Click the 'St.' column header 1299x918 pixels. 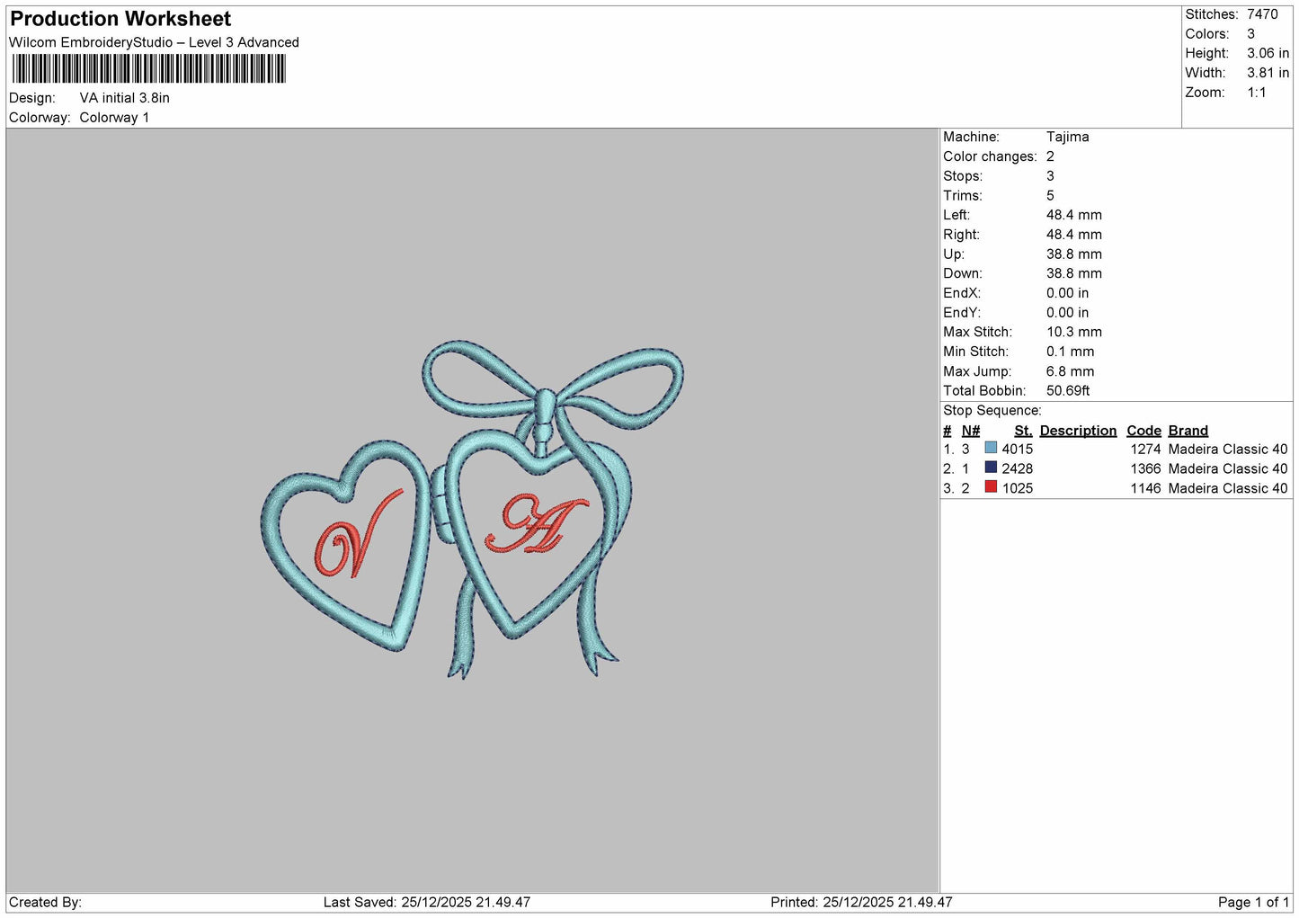1023,431
